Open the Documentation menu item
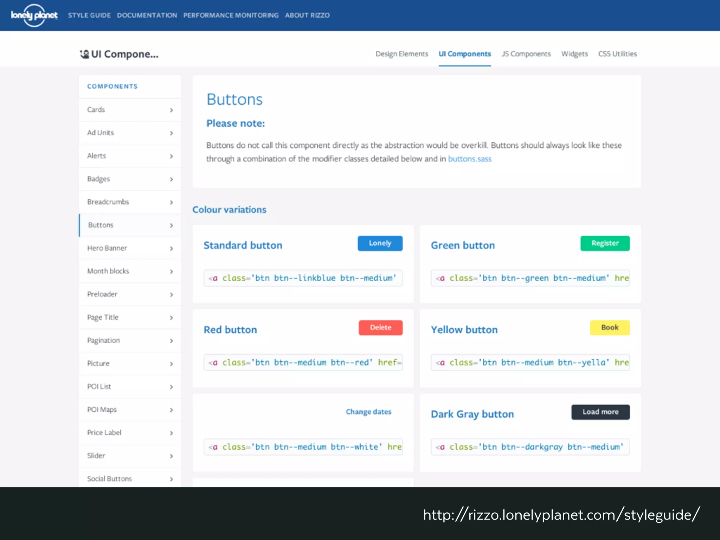720x540 pixels. [x=147, y=15]
